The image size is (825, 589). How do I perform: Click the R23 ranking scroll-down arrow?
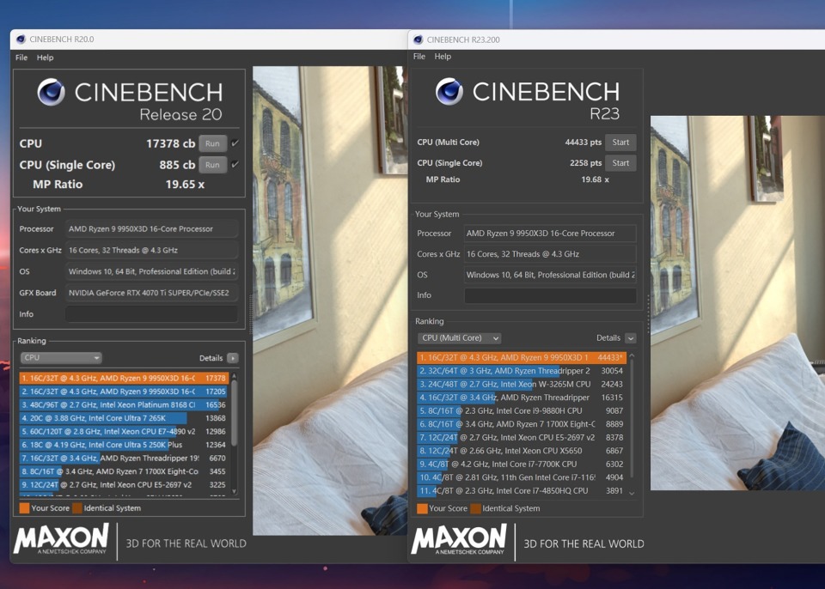[x=632, y=494]
